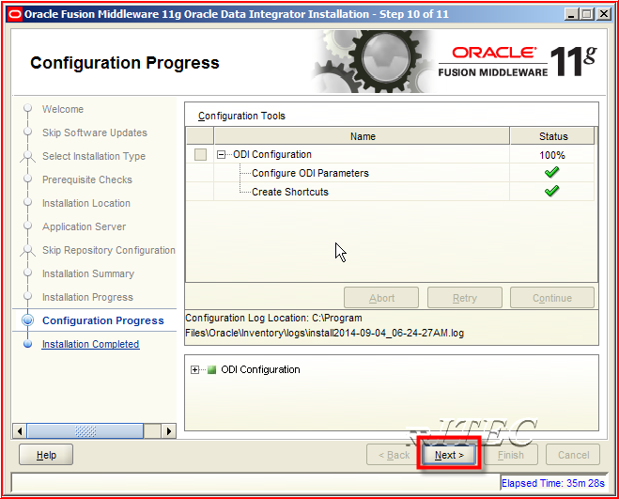The image size is (619, 499).
Task: Toggle the ODI Configuration row checkbox
Action: pyautogui.click(x=200, y=154)
